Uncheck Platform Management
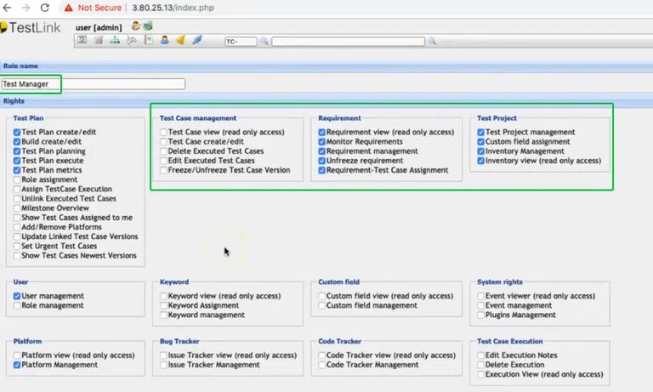 [17, 365]
